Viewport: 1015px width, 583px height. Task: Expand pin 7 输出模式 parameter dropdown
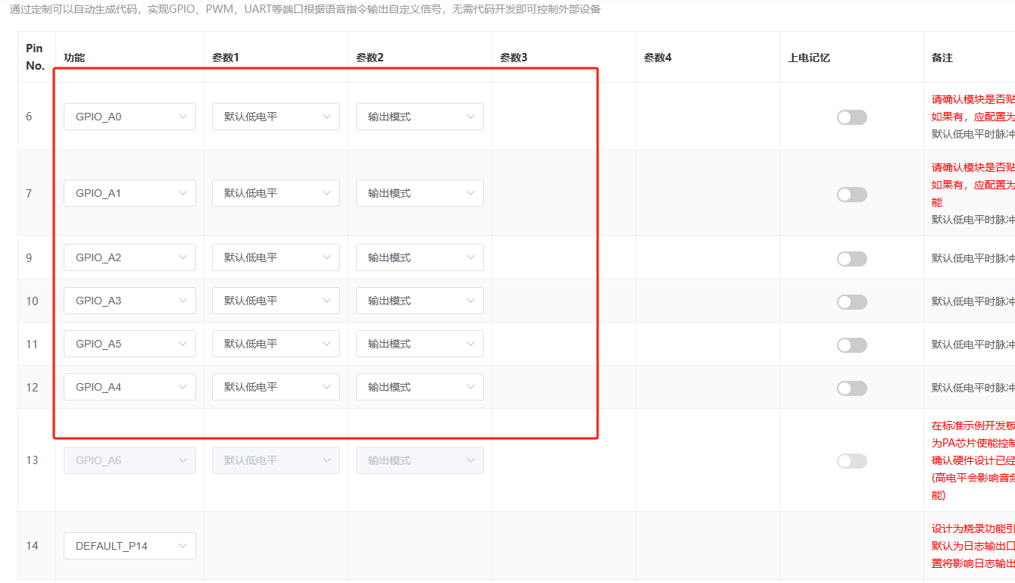(x=420, y=193)
